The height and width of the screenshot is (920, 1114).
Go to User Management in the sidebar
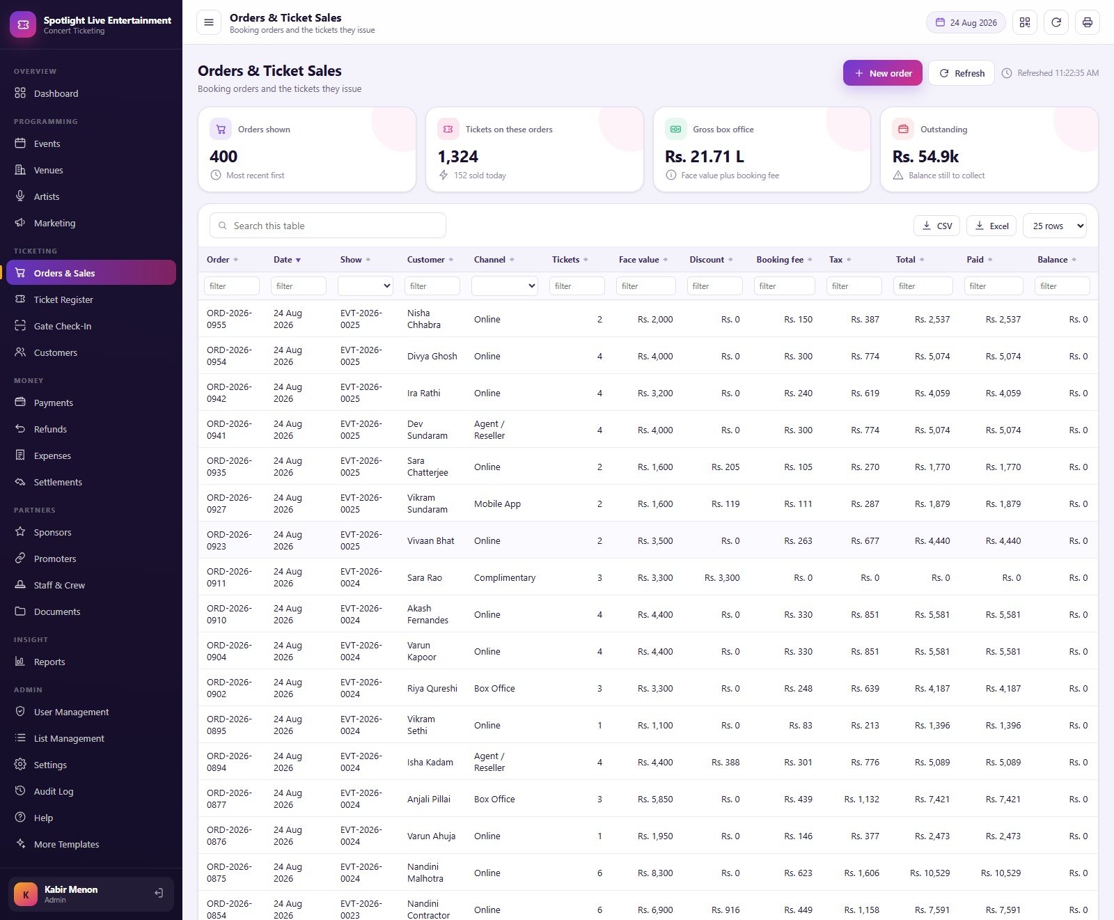click(x=91, y=712)
